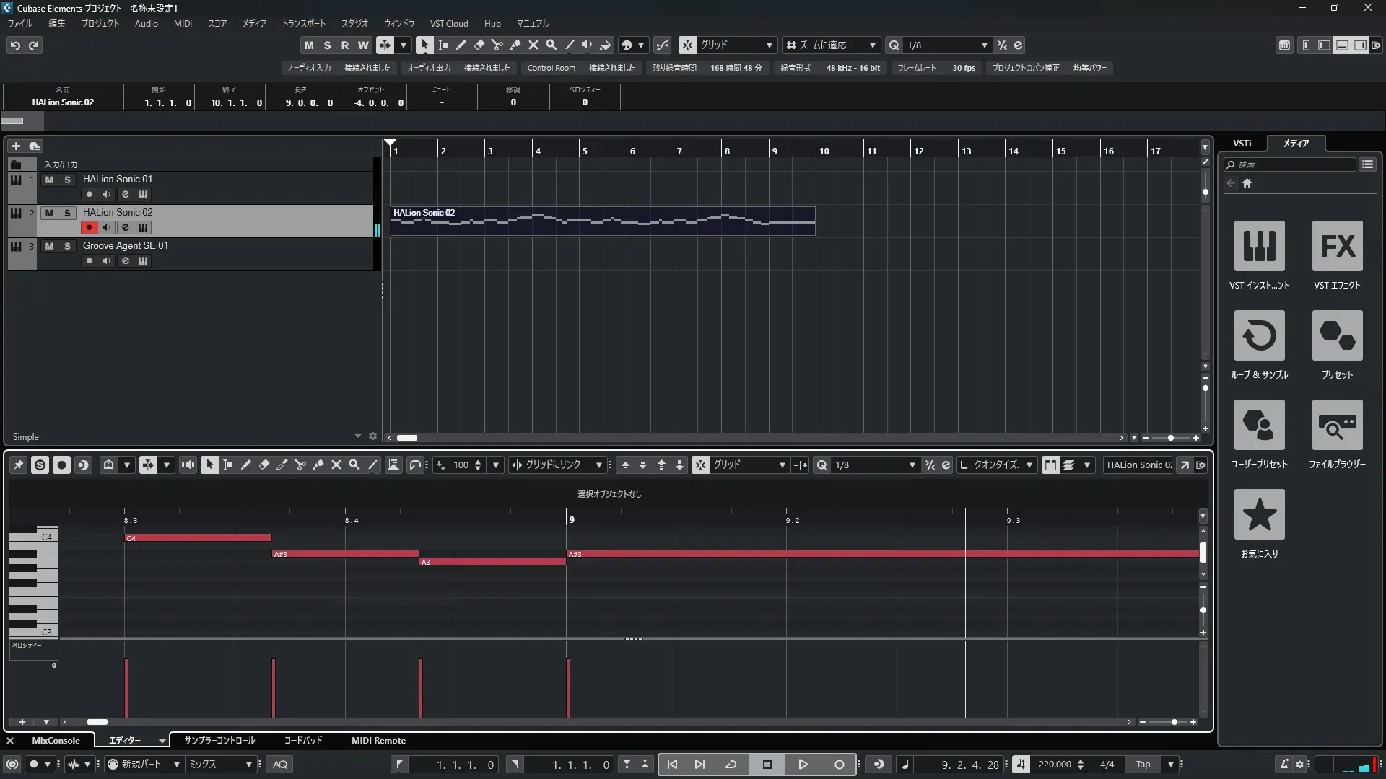1386x779 pixels.
Task: Select the Scissors split tool in top toolbar
Action: [497, 45]
